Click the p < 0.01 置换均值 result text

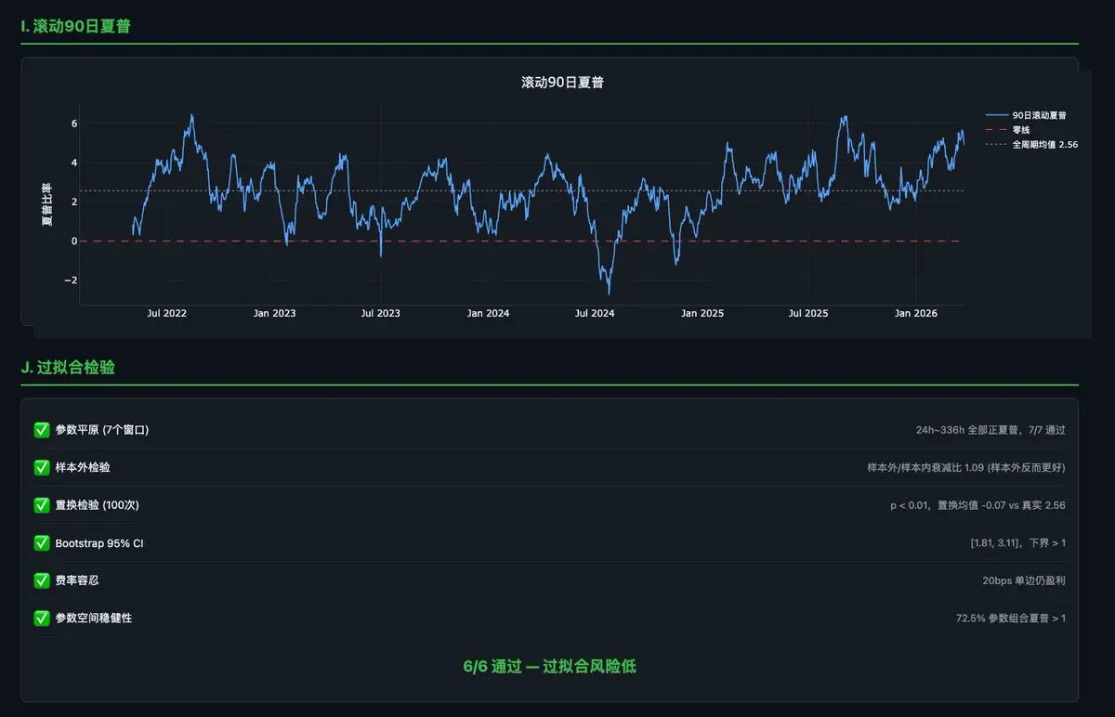click(977, 505)
